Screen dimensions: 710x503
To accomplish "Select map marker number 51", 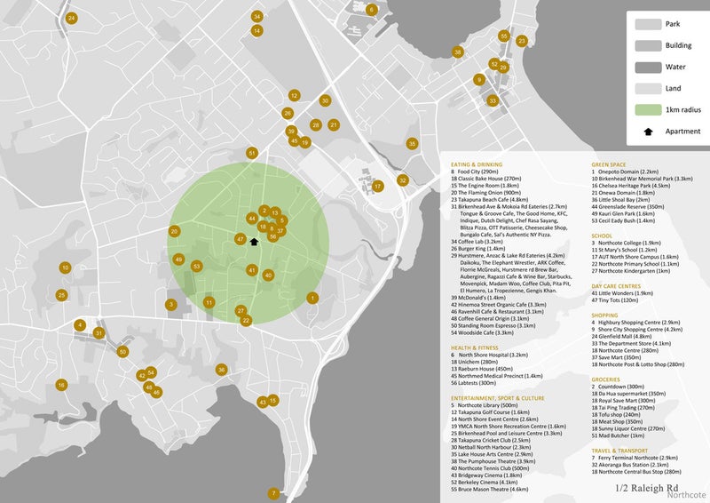I will (252, 153).
